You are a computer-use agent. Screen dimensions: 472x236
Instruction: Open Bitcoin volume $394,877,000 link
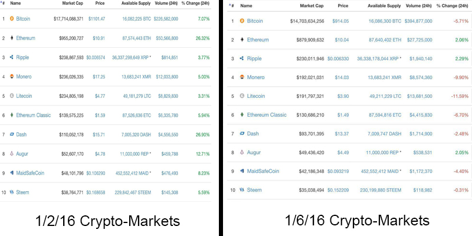418,21
